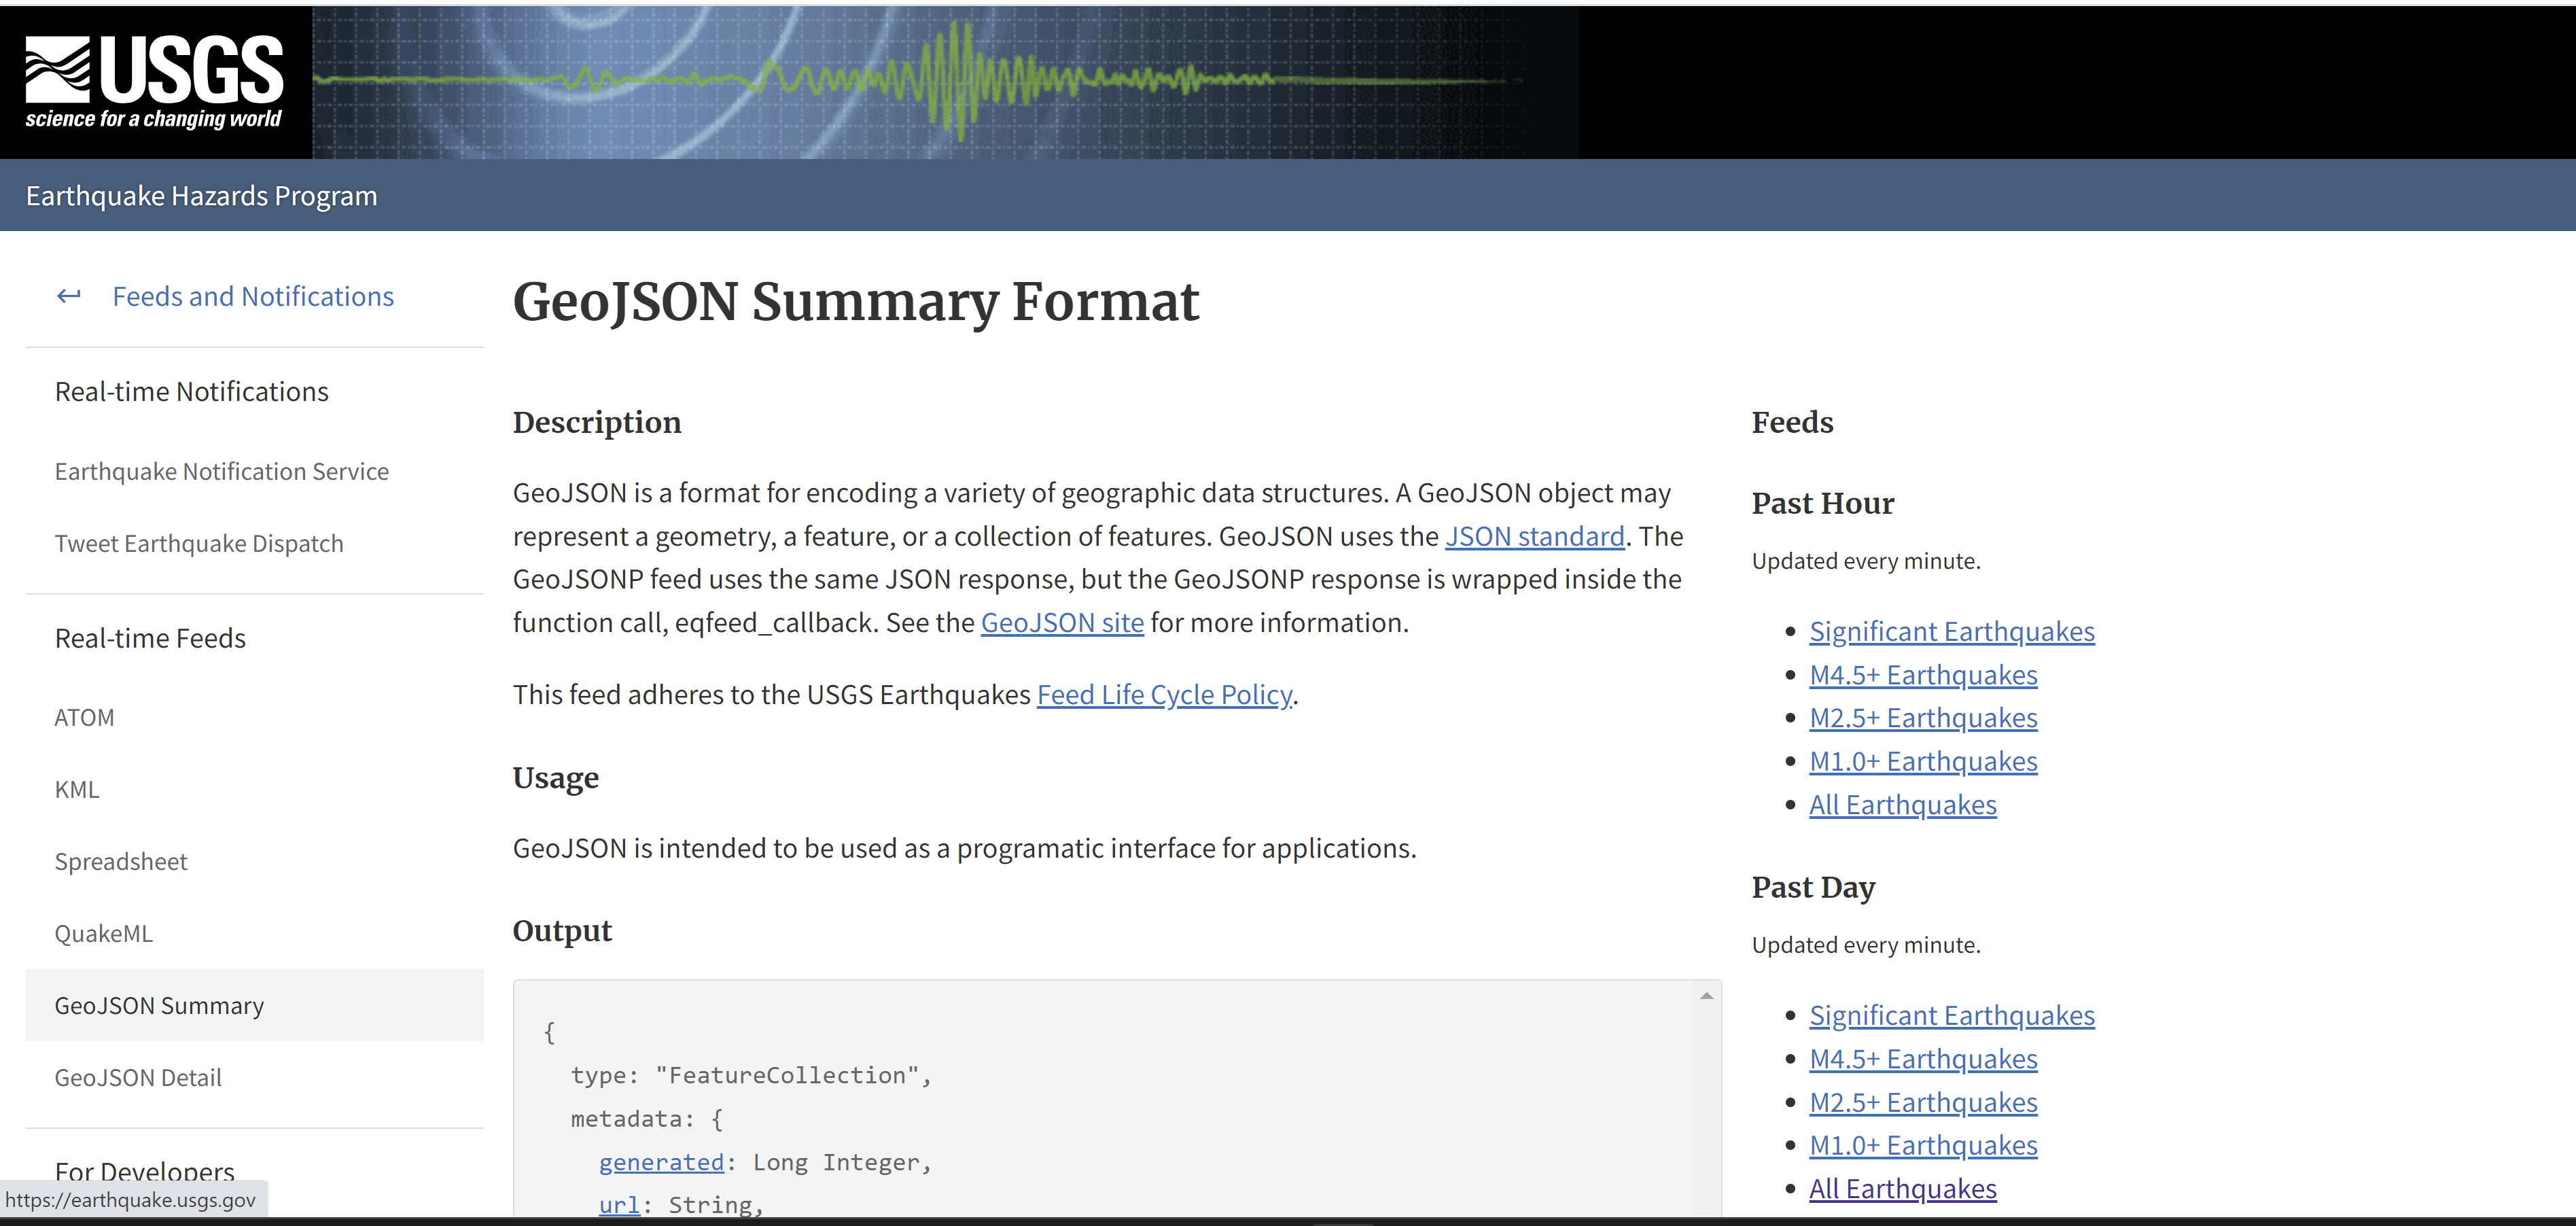
Task: Select GeoJSON Summary in the sidebar
Action: tap(158, 1005)
